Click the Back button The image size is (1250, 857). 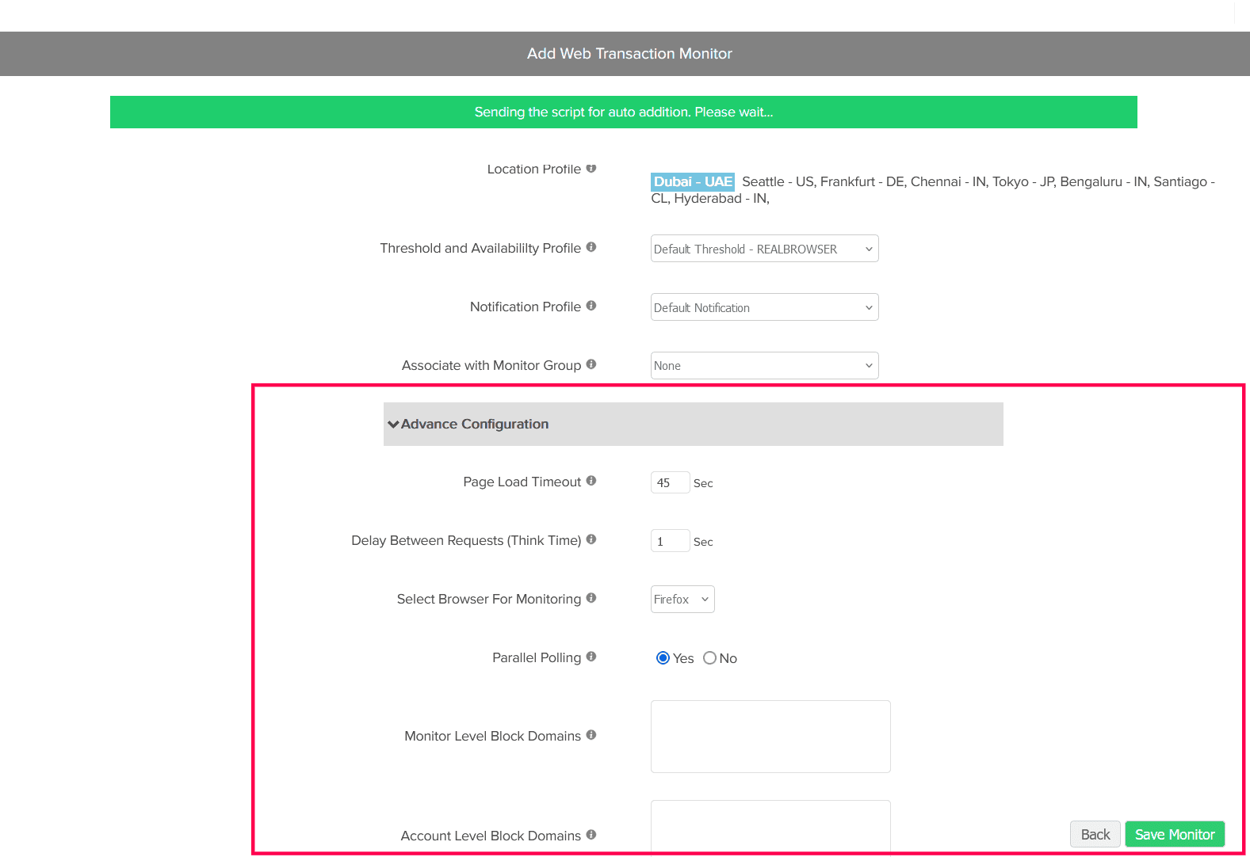(x=1095, y=834)
